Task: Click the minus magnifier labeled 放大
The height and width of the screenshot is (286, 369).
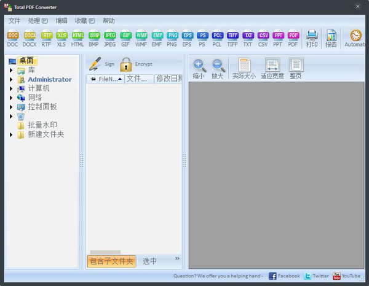Action: 218,69
